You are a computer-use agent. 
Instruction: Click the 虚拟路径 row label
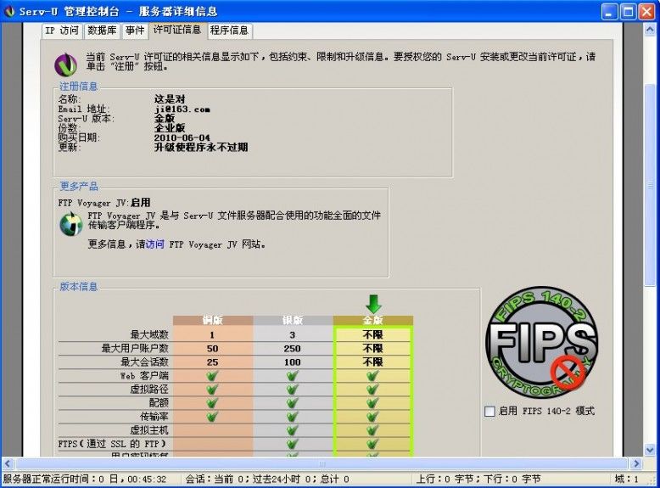click(x=149, y=389)
